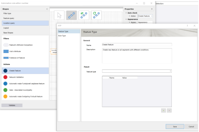The width and height of the screenshot is (199, 132).
Task: Open the Location query shapes category
Action: 25,23
